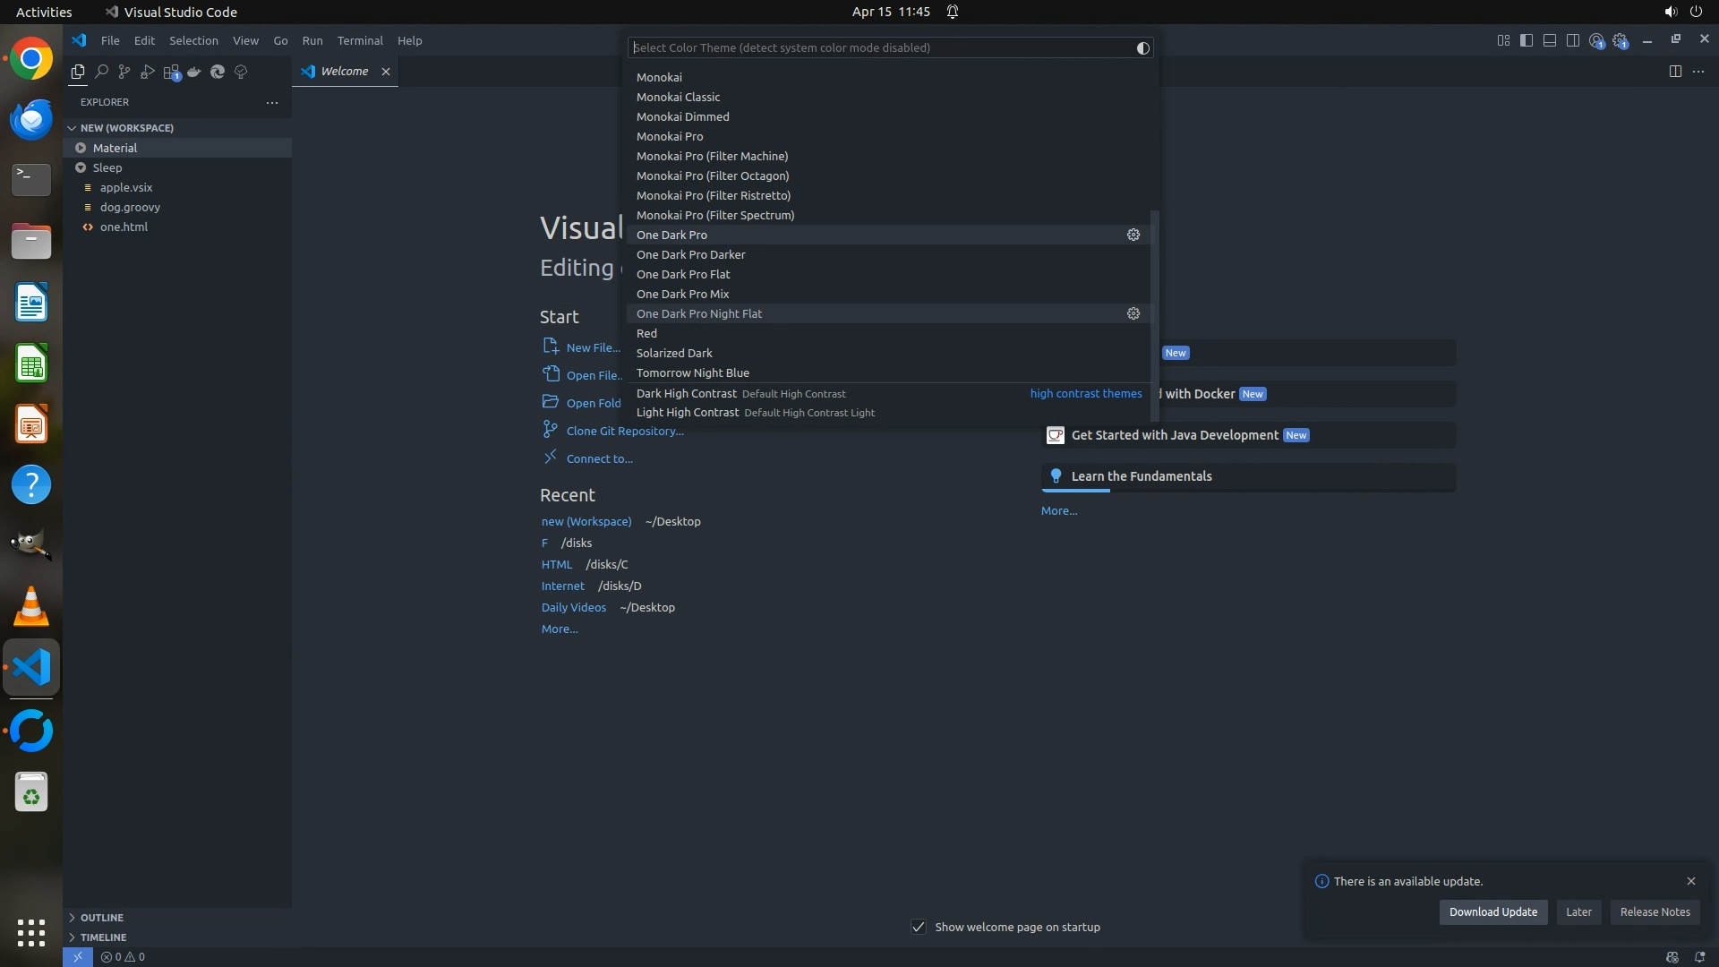Click the Download Update button
The image size is (1719, 967).
coord(1492,911)
